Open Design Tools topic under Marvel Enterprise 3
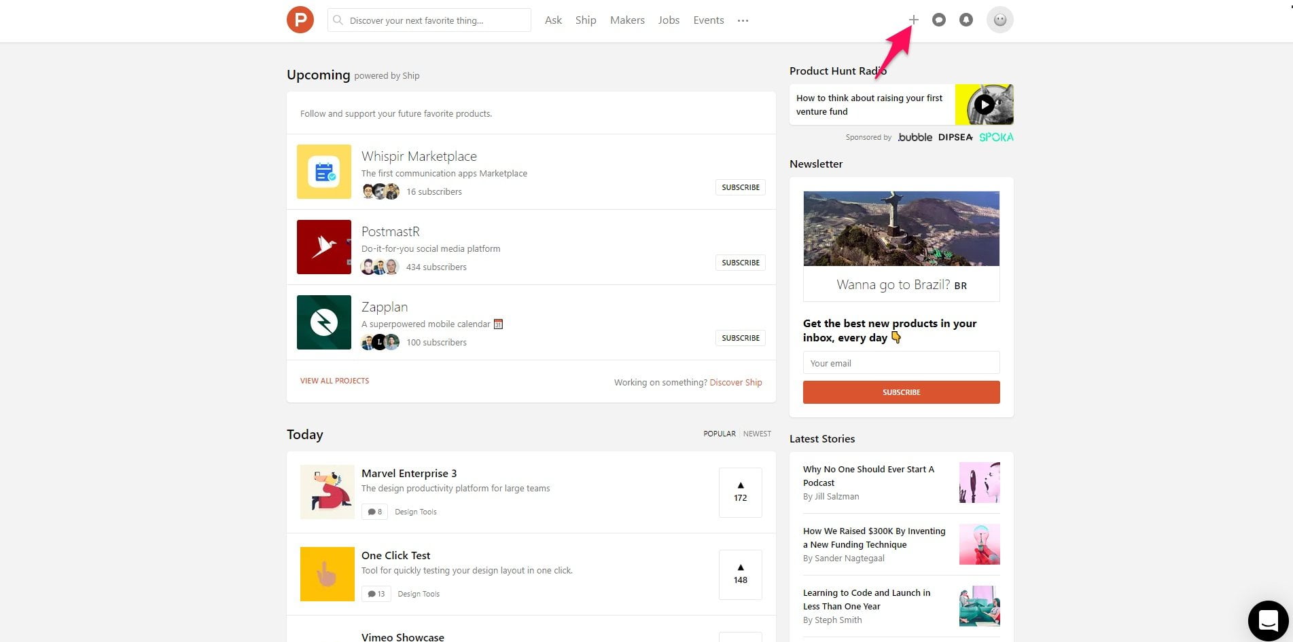Screen dimensions: 1293x642 pyautogui.click(x=416, y=512)
